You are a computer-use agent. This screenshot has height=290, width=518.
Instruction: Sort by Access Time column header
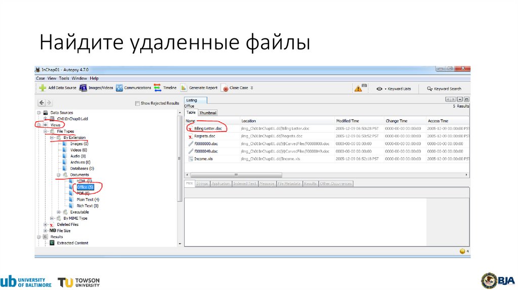[447, 121]
